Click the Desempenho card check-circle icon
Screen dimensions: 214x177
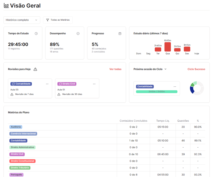pyautogui.click(x=78, y=33)
